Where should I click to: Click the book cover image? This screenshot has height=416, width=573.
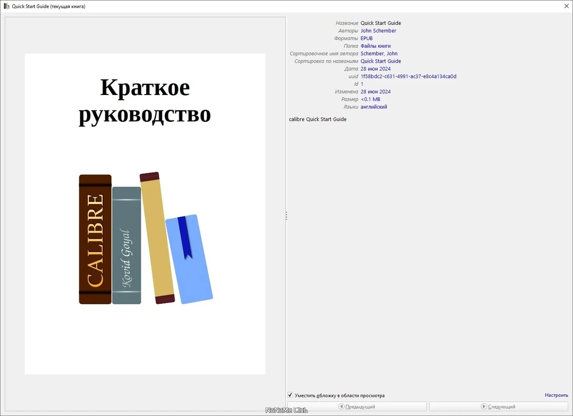tap(145, 214)
